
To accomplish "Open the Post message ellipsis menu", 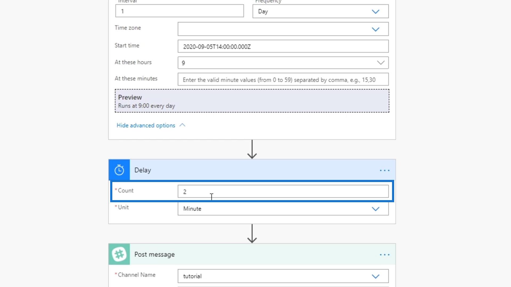I will 384,255.
